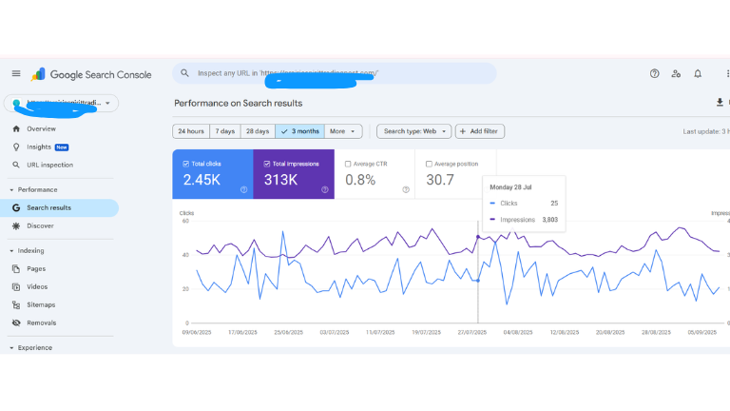Open the manage users icon
The image size is (730, 411).
tap(676, 73)
